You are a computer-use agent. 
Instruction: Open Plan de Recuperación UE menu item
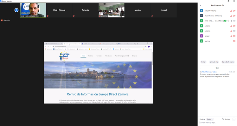[122, 56]
